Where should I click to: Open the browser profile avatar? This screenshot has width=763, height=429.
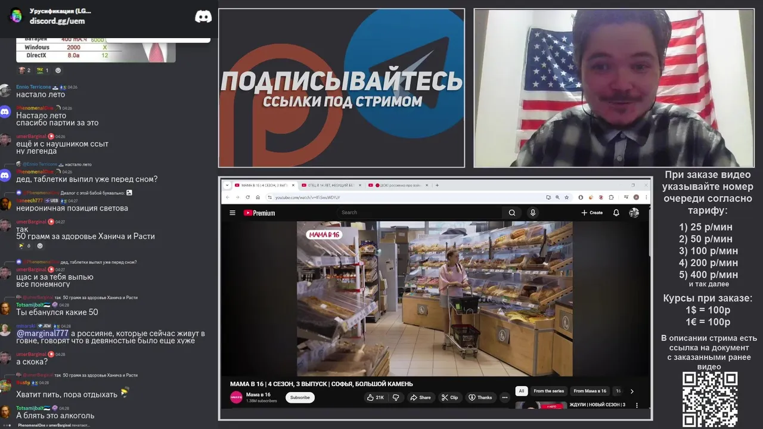[636, 197]
